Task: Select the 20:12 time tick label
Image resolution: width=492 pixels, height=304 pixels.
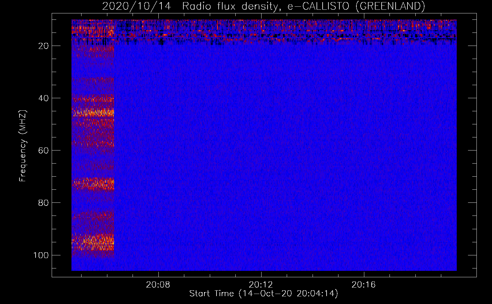Action: tap(261, 285)
